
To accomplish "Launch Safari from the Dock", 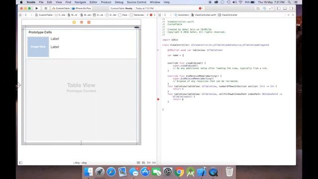I will pyautogui.click(x=111, y=172).
